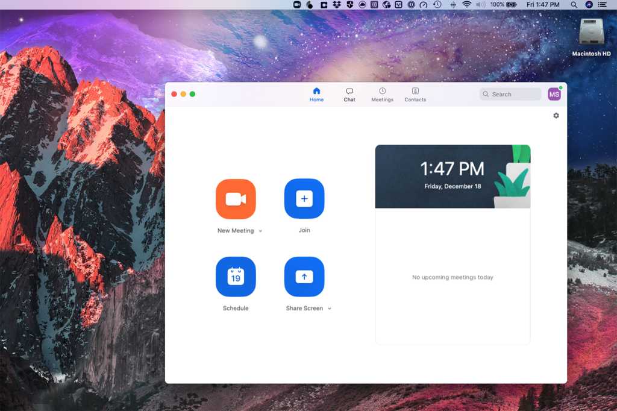Open the speedometer gauge menu bar icon
This screenshot has height=411, width=617.
point(424,5)
